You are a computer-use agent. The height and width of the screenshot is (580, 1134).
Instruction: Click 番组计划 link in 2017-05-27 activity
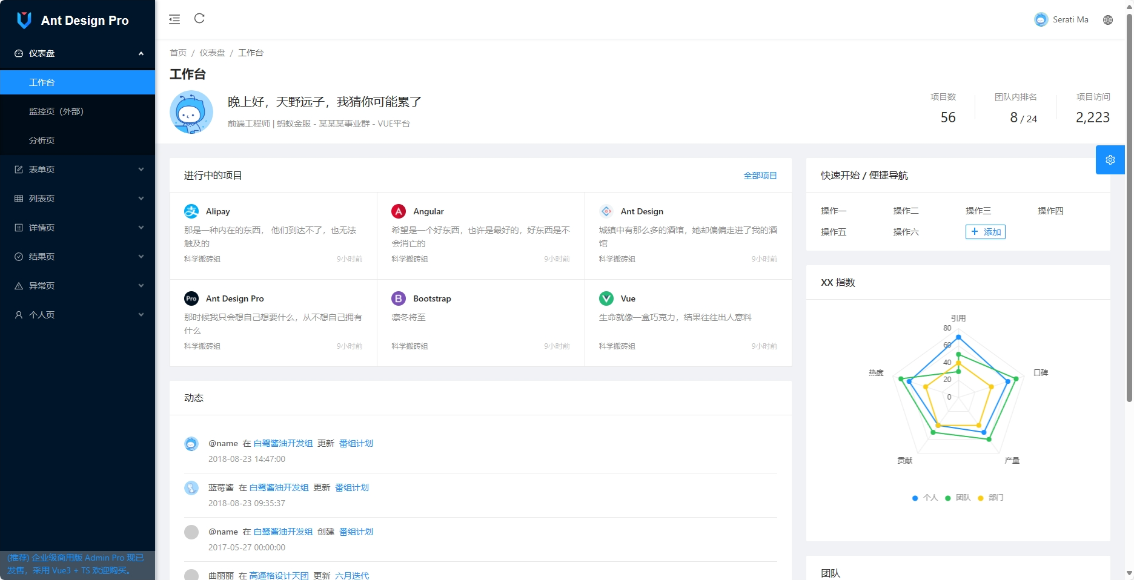click(x=356, y=532)
